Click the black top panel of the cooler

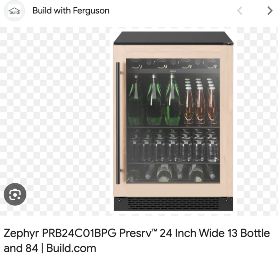coord(173,38)
